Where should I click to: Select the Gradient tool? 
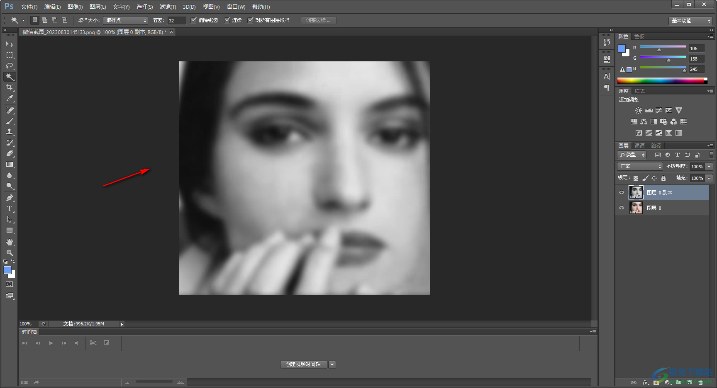10,164
